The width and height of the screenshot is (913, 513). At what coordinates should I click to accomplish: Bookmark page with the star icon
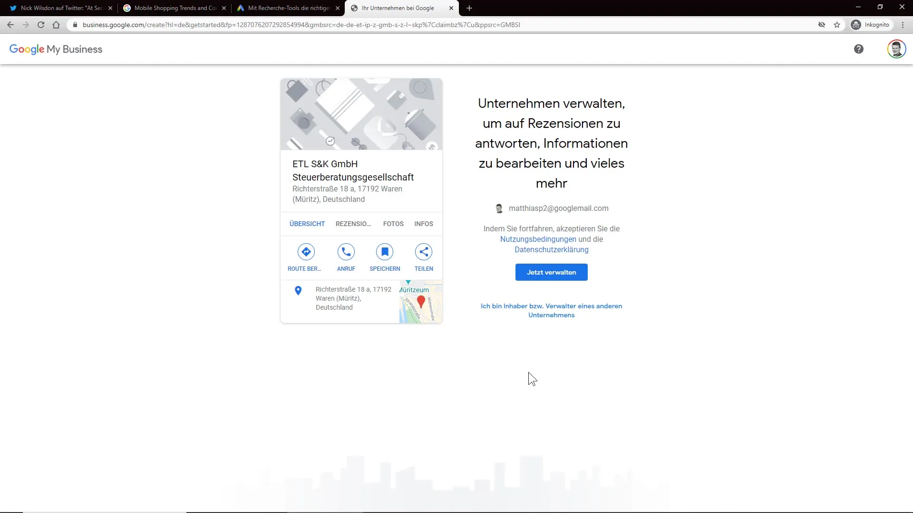coord(837,25)
